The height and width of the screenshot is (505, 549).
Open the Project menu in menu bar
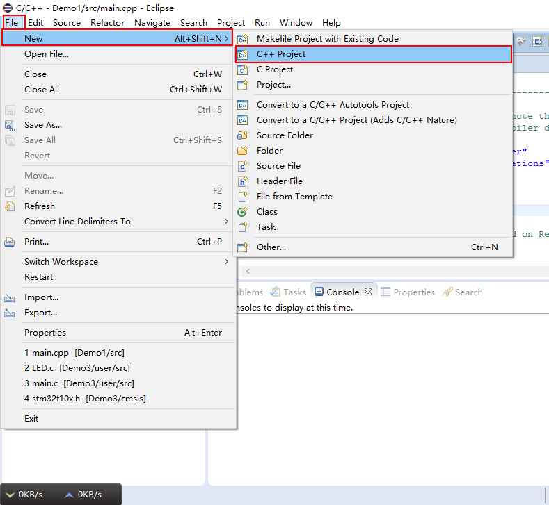pos(231,23)
